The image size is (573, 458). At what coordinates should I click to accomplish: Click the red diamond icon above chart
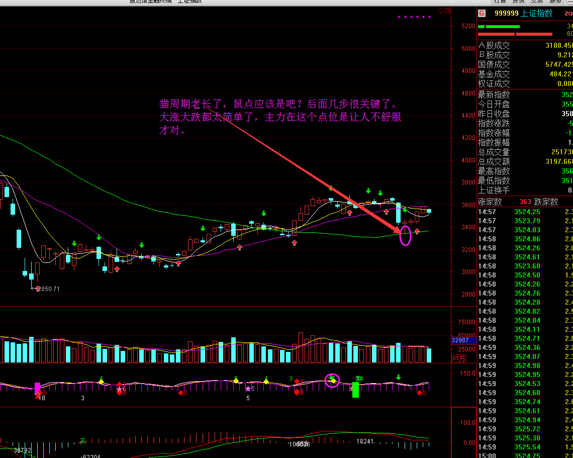pyautogui.click(x=440, y=11)
